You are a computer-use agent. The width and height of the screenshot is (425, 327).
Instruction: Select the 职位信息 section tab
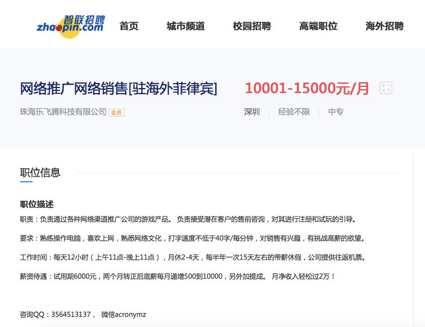(x=40, y=173)
